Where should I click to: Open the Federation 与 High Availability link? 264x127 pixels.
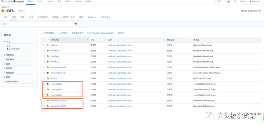pos(100,33)
